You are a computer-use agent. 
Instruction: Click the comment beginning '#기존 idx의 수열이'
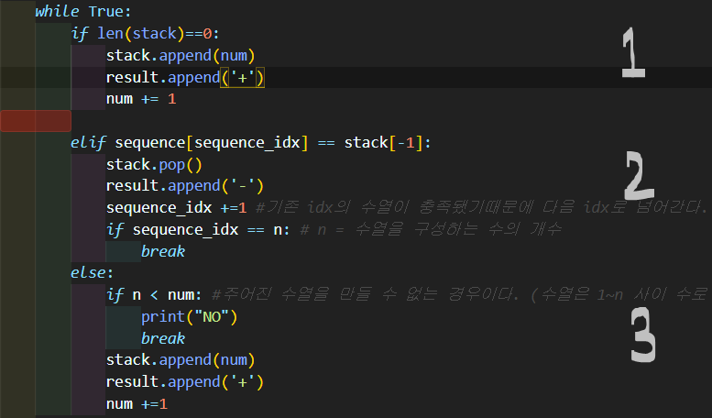[x=483, y=207]
